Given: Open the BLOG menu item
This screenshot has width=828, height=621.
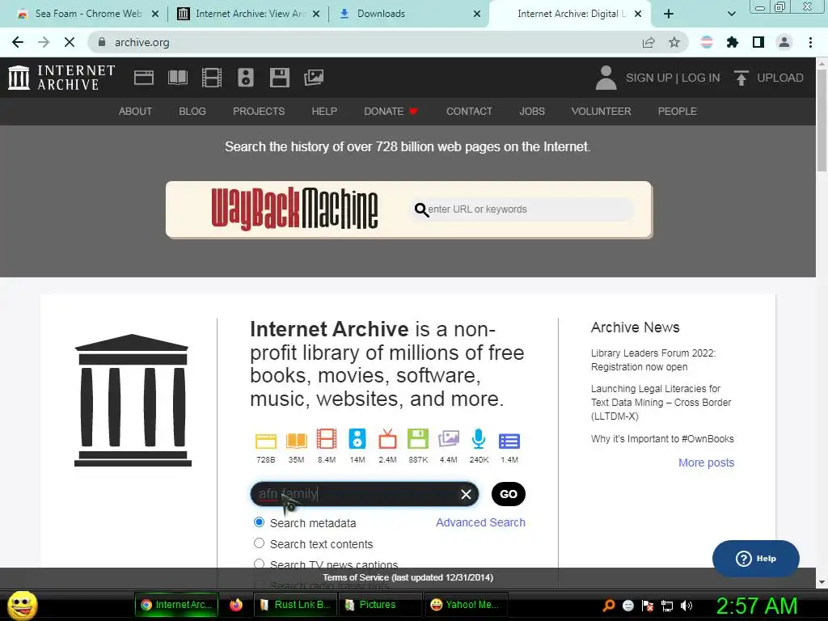Looking at the screenshot, I should [192, 112].
